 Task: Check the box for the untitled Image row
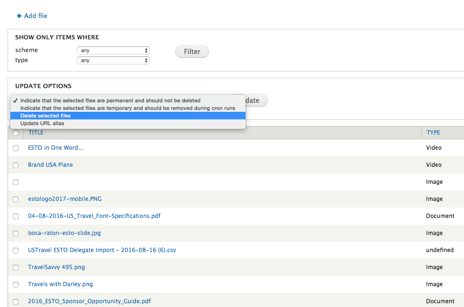point(16,182)
